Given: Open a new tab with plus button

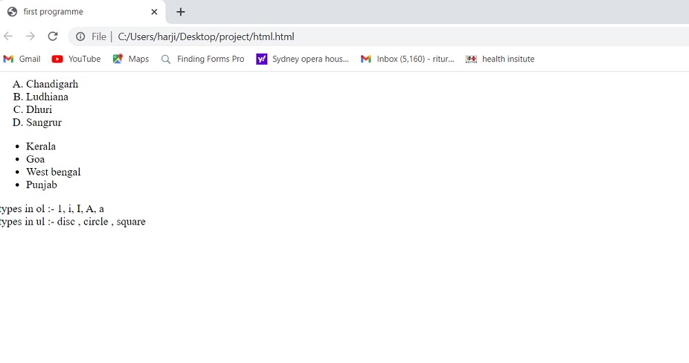Looking at the screenshot, I should point(181,12).
